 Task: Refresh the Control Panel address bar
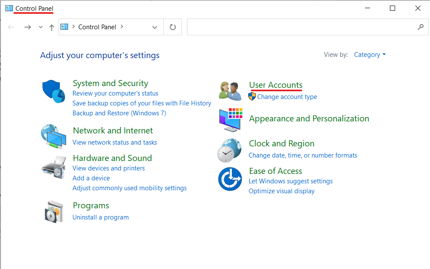(173, 27)
